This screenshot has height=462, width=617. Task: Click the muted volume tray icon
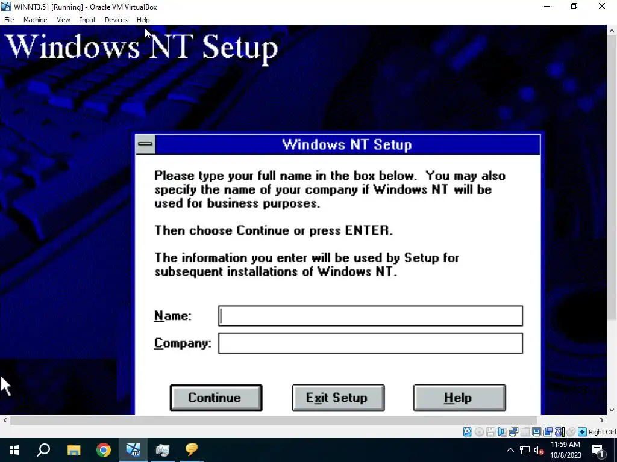[539, 450]
